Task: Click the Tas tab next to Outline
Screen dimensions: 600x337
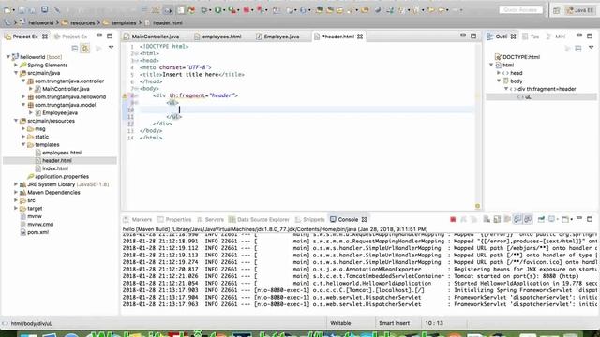Action: pyautogui.click(x=534, y=37)
